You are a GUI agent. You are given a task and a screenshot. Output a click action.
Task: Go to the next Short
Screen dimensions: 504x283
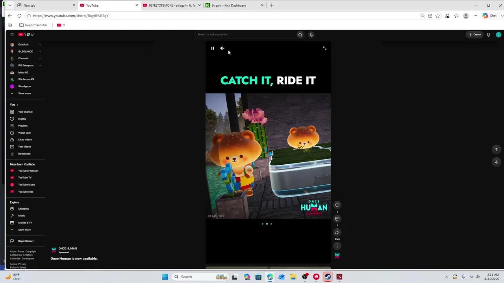click(496, 162)
